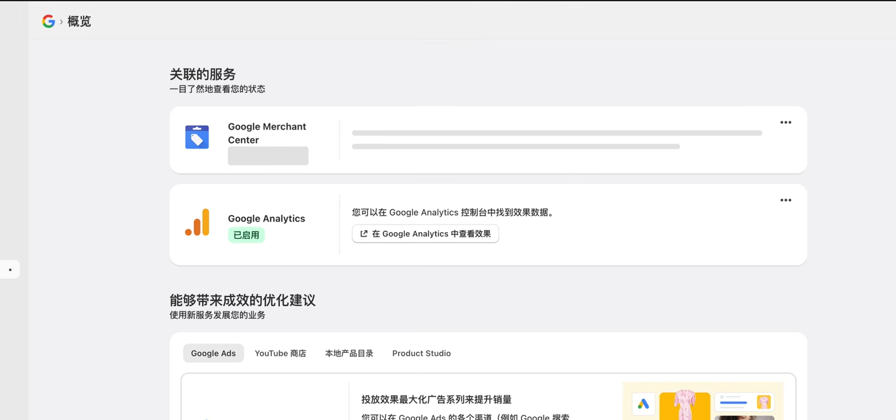Click the 关联的服务 heading
The width and height of the screenshot is (896, 420).
[203, 74]
